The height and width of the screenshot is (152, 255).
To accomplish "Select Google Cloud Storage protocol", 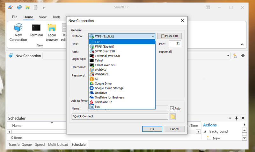I will [122, 88].
